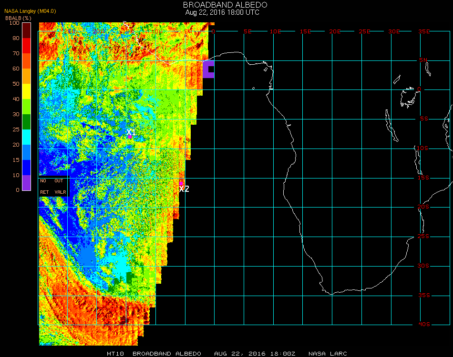
Task: Pick the purple 0-10% colorbar segment
Action: click(27, 183)
